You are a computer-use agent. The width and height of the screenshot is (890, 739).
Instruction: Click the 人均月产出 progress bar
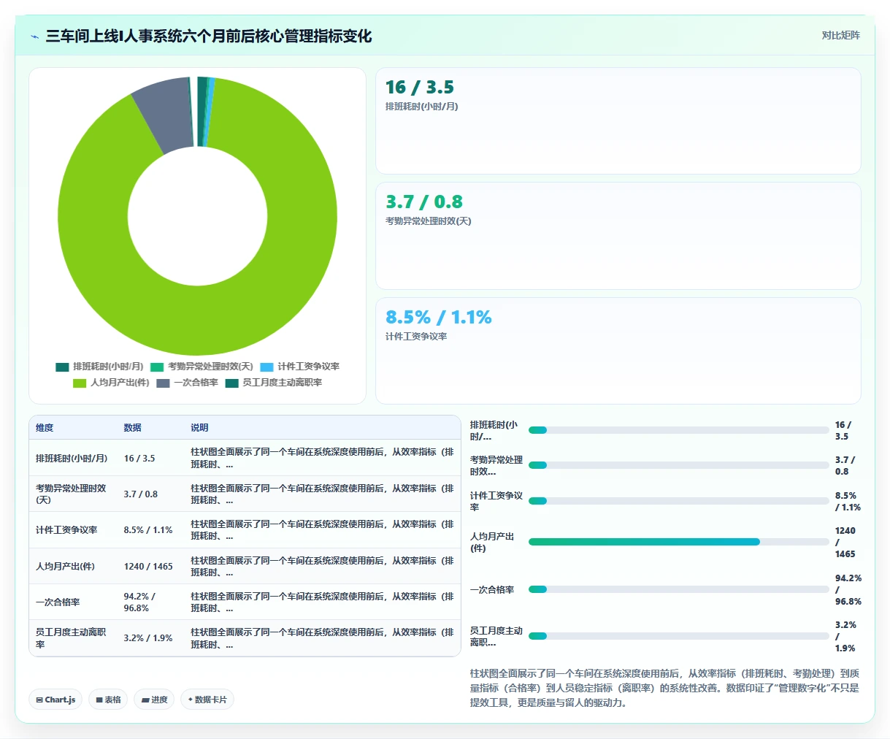coord(678,542)
